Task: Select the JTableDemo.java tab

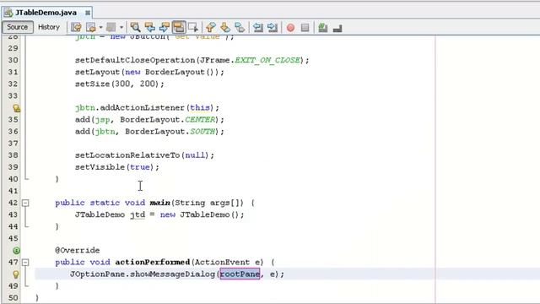Action: coord(46,13)
